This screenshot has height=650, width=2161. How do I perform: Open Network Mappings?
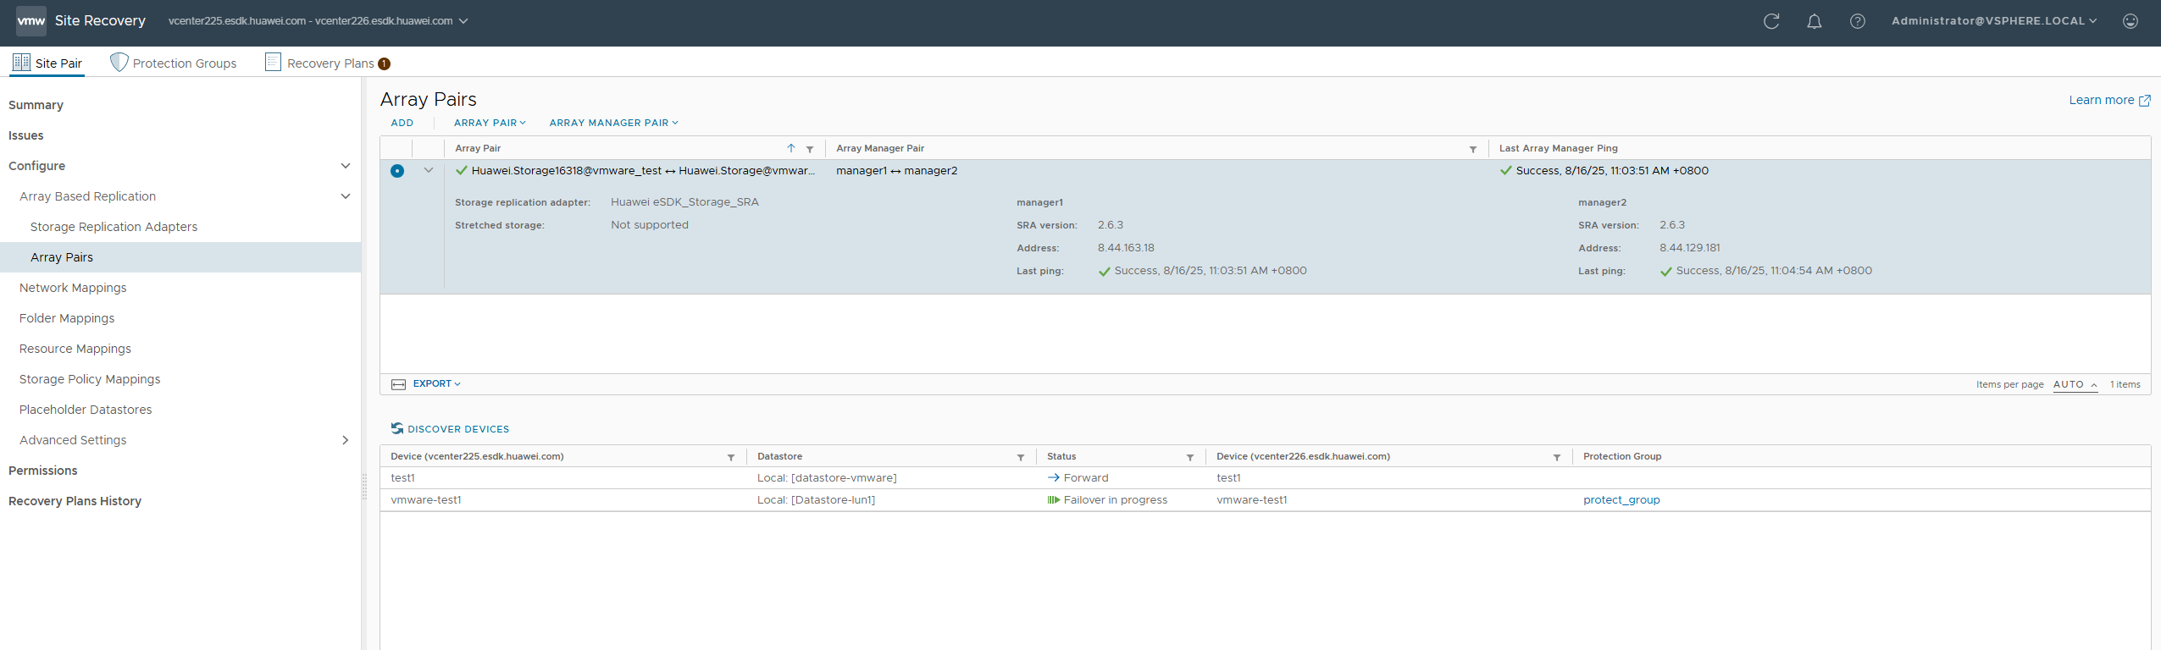[x=73, y=288]
